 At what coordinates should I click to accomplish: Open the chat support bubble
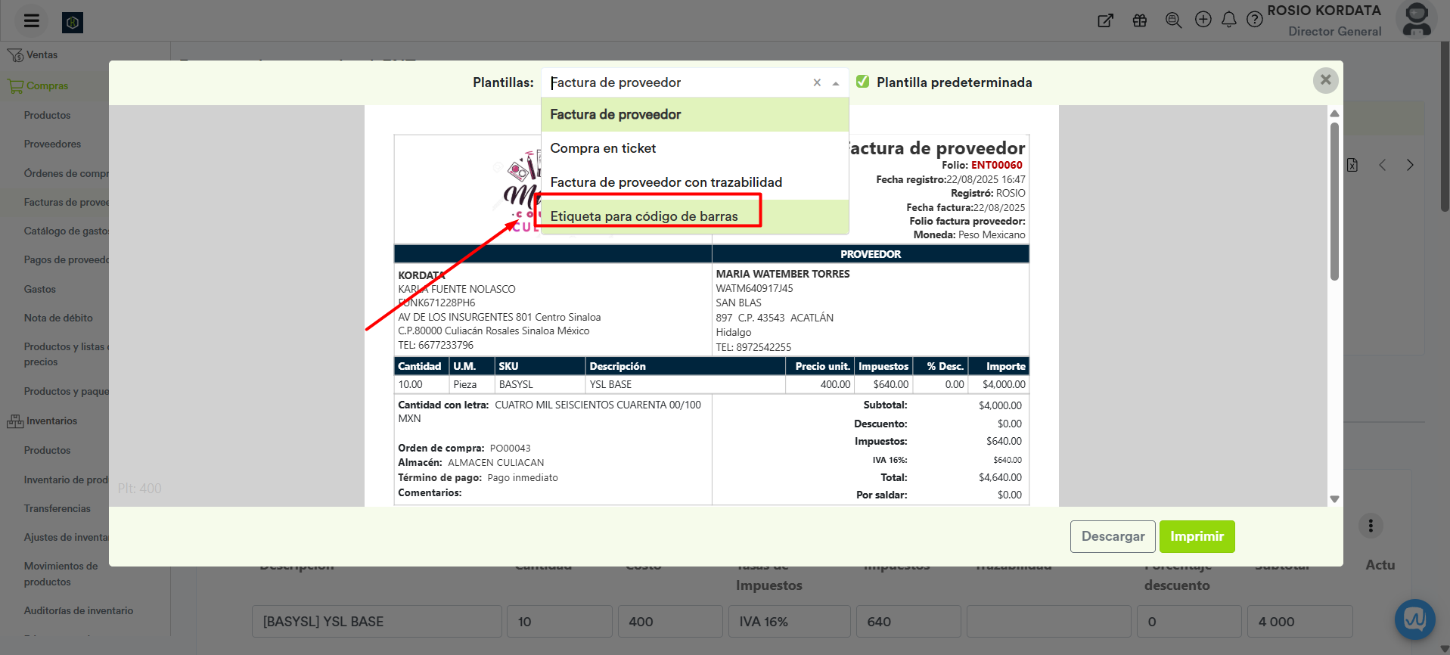pos(1414,619)
